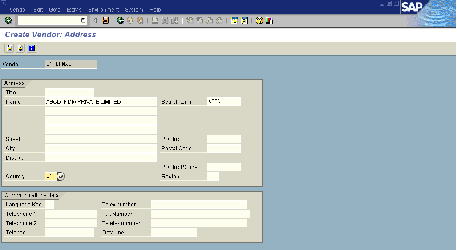This screenshot has width=457, height=250.
Task: Click the Generate shortcut icon
Action: (x=244, y=20)
